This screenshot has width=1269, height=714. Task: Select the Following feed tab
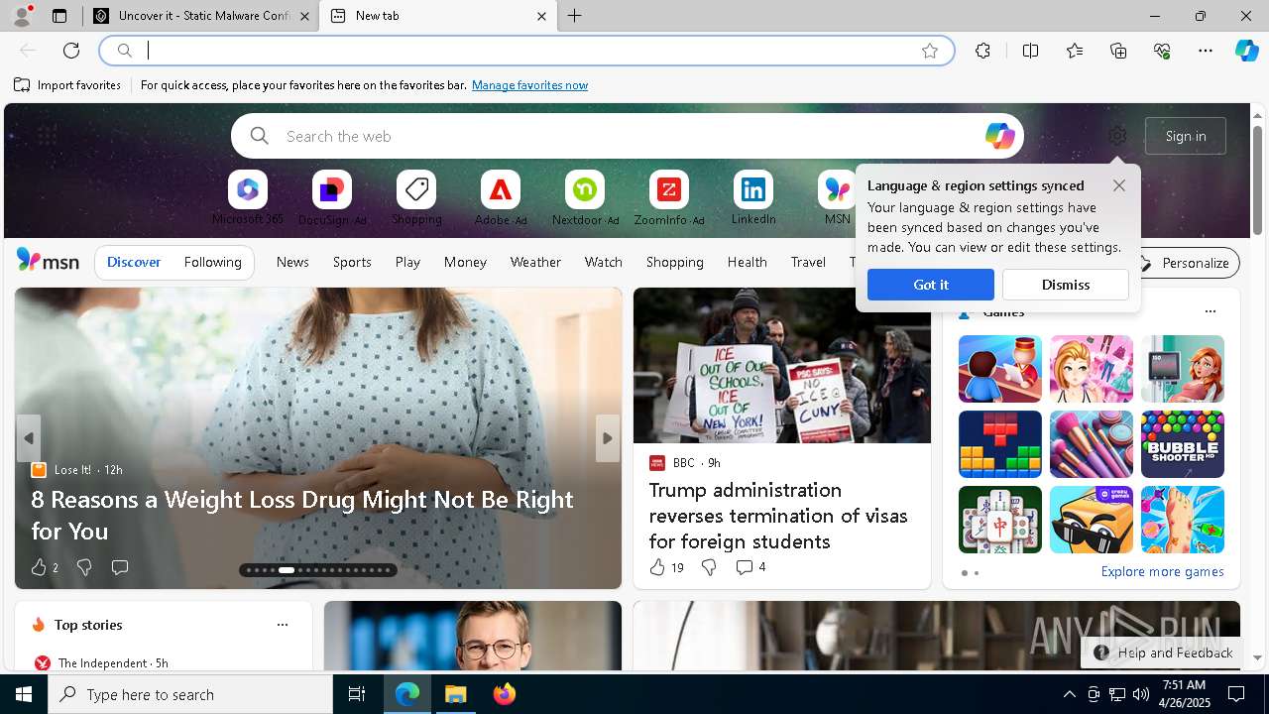(x=212, y=262)
